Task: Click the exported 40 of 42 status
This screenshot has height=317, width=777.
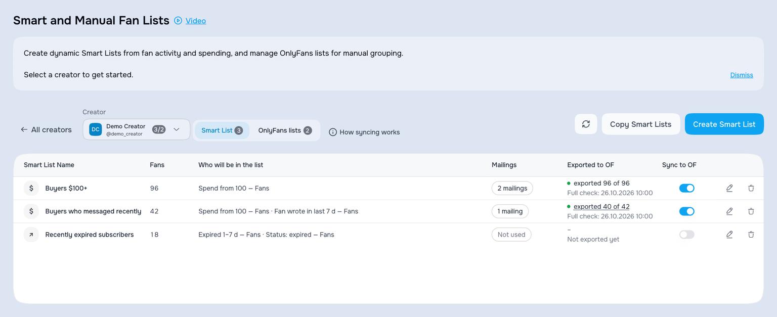Action: pyautogui.click(x=601, y=206)
